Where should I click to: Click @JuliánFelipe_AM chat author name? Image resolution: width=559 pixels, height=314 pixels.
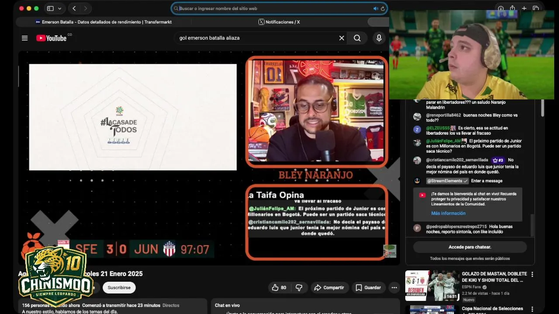(x=443, y=141)
